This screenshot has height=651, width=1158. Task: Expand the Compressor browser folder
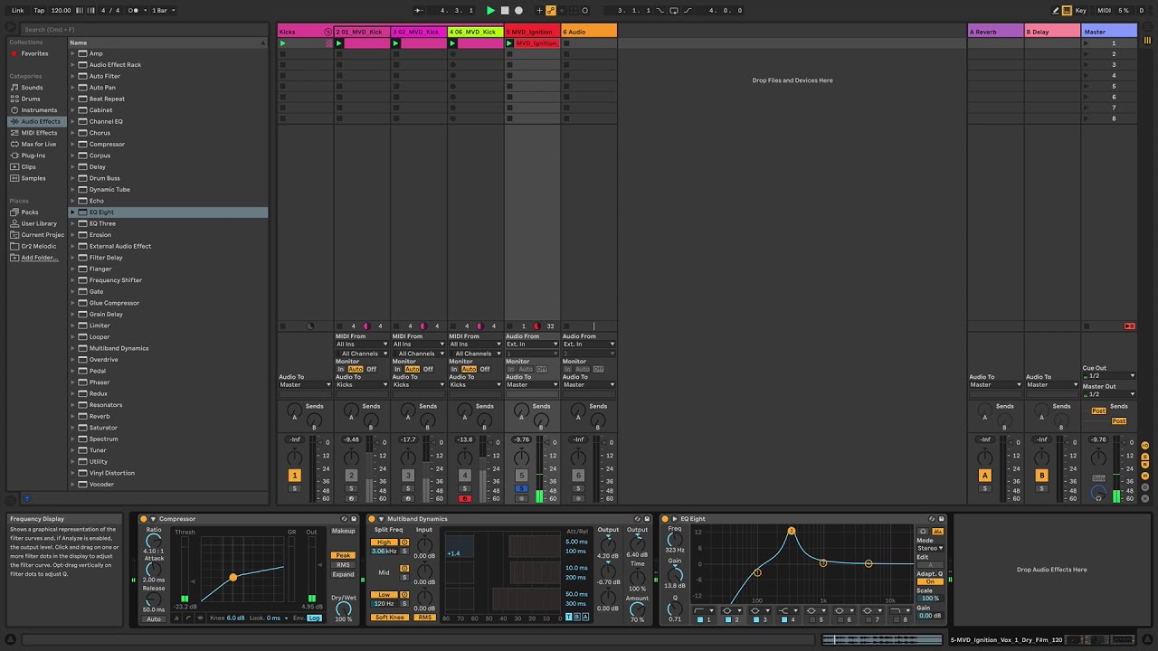pos(72,145)
